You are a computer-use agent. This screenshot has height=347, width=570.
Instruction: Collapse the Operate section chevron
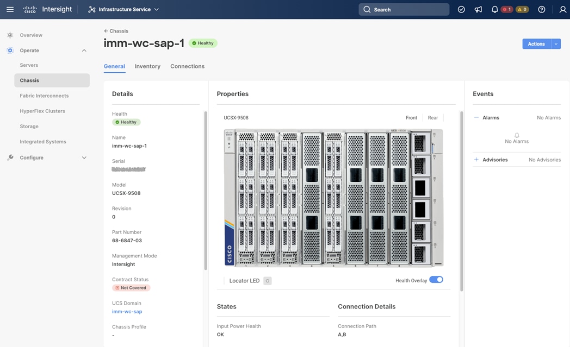84,51
